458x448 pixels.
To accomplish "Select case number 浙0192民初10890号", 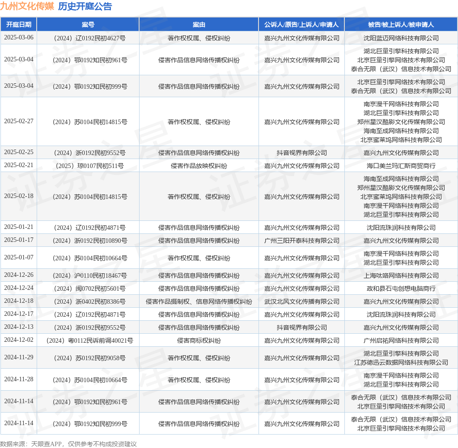I will [90, 241].
